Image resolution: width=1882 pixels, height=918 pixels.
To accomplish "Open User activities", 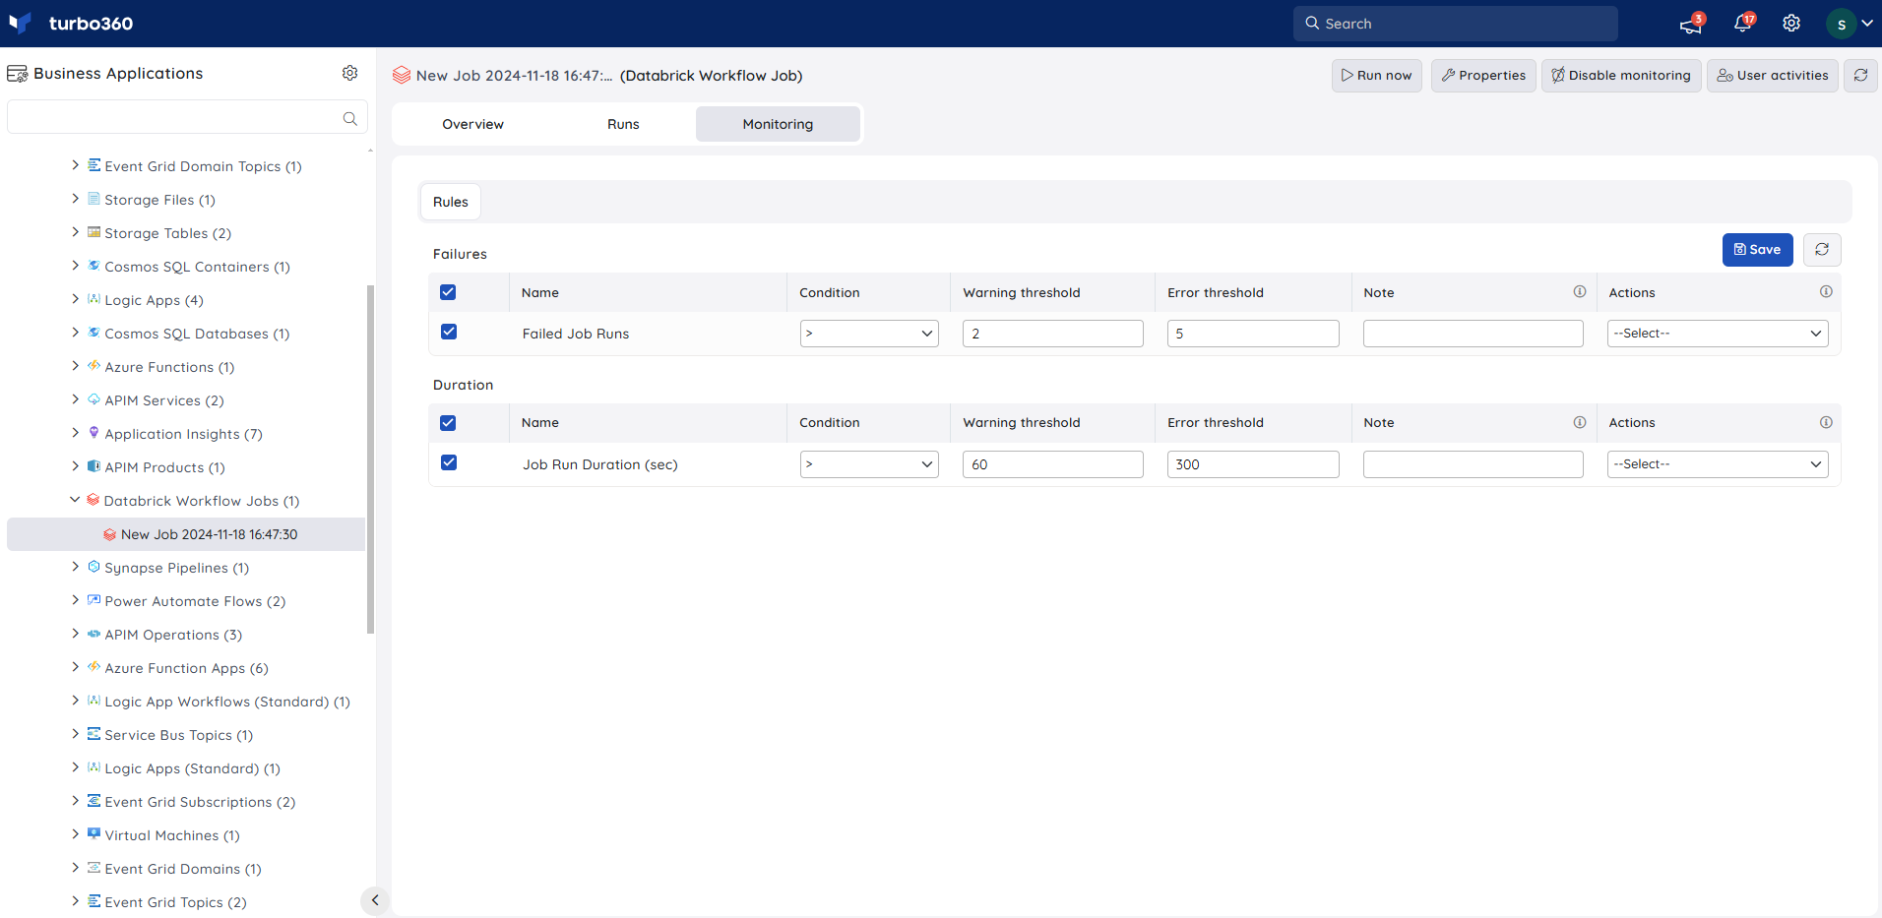I will tap(1773, 76).
